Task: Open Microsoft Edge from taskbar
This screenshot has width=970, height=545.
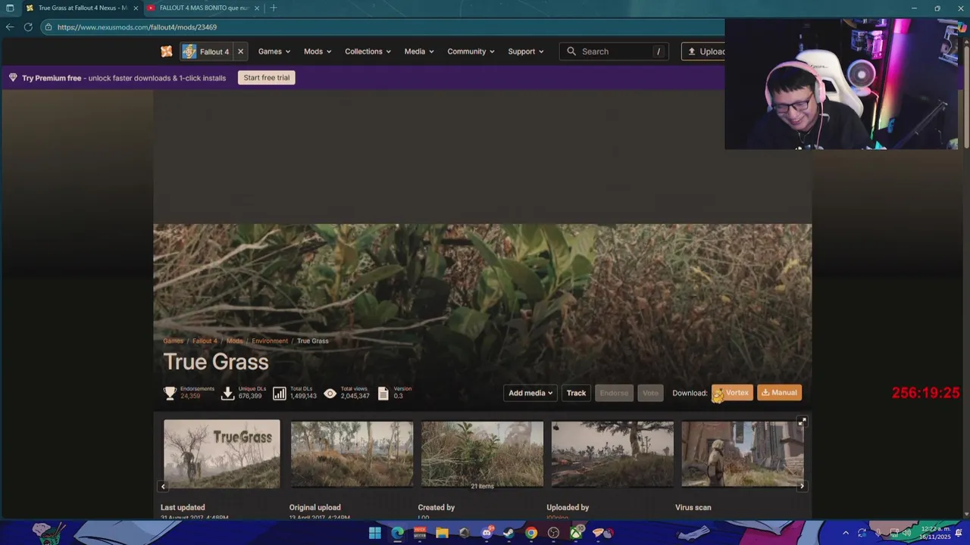Action: tap(398, 533)
